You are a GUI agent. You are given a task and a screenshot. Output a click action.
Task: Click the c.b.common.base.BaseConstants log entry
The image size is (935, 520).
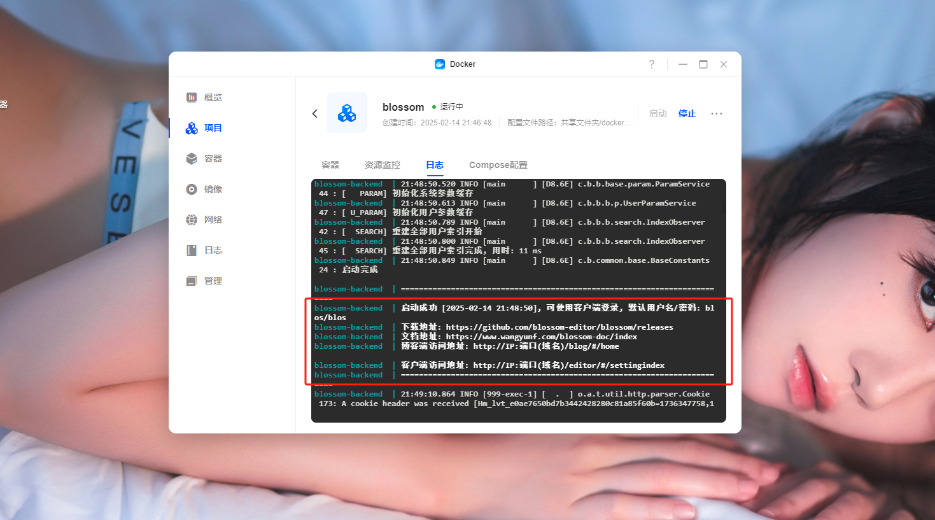click(643, 260)
